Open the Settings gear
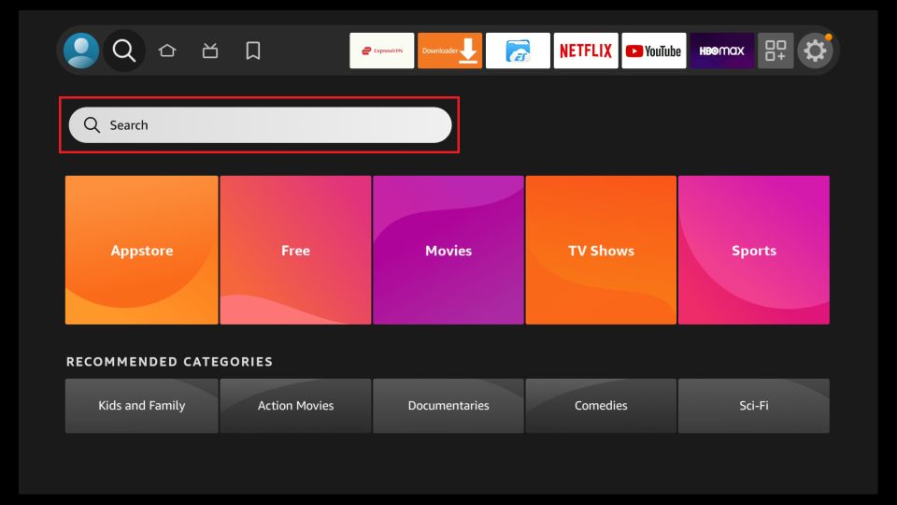 click(815, 50)
